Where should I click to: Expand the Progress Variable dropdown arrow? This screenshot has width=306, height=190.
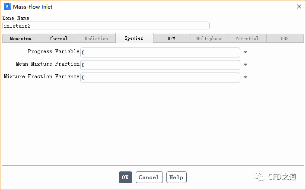[245, 52]
